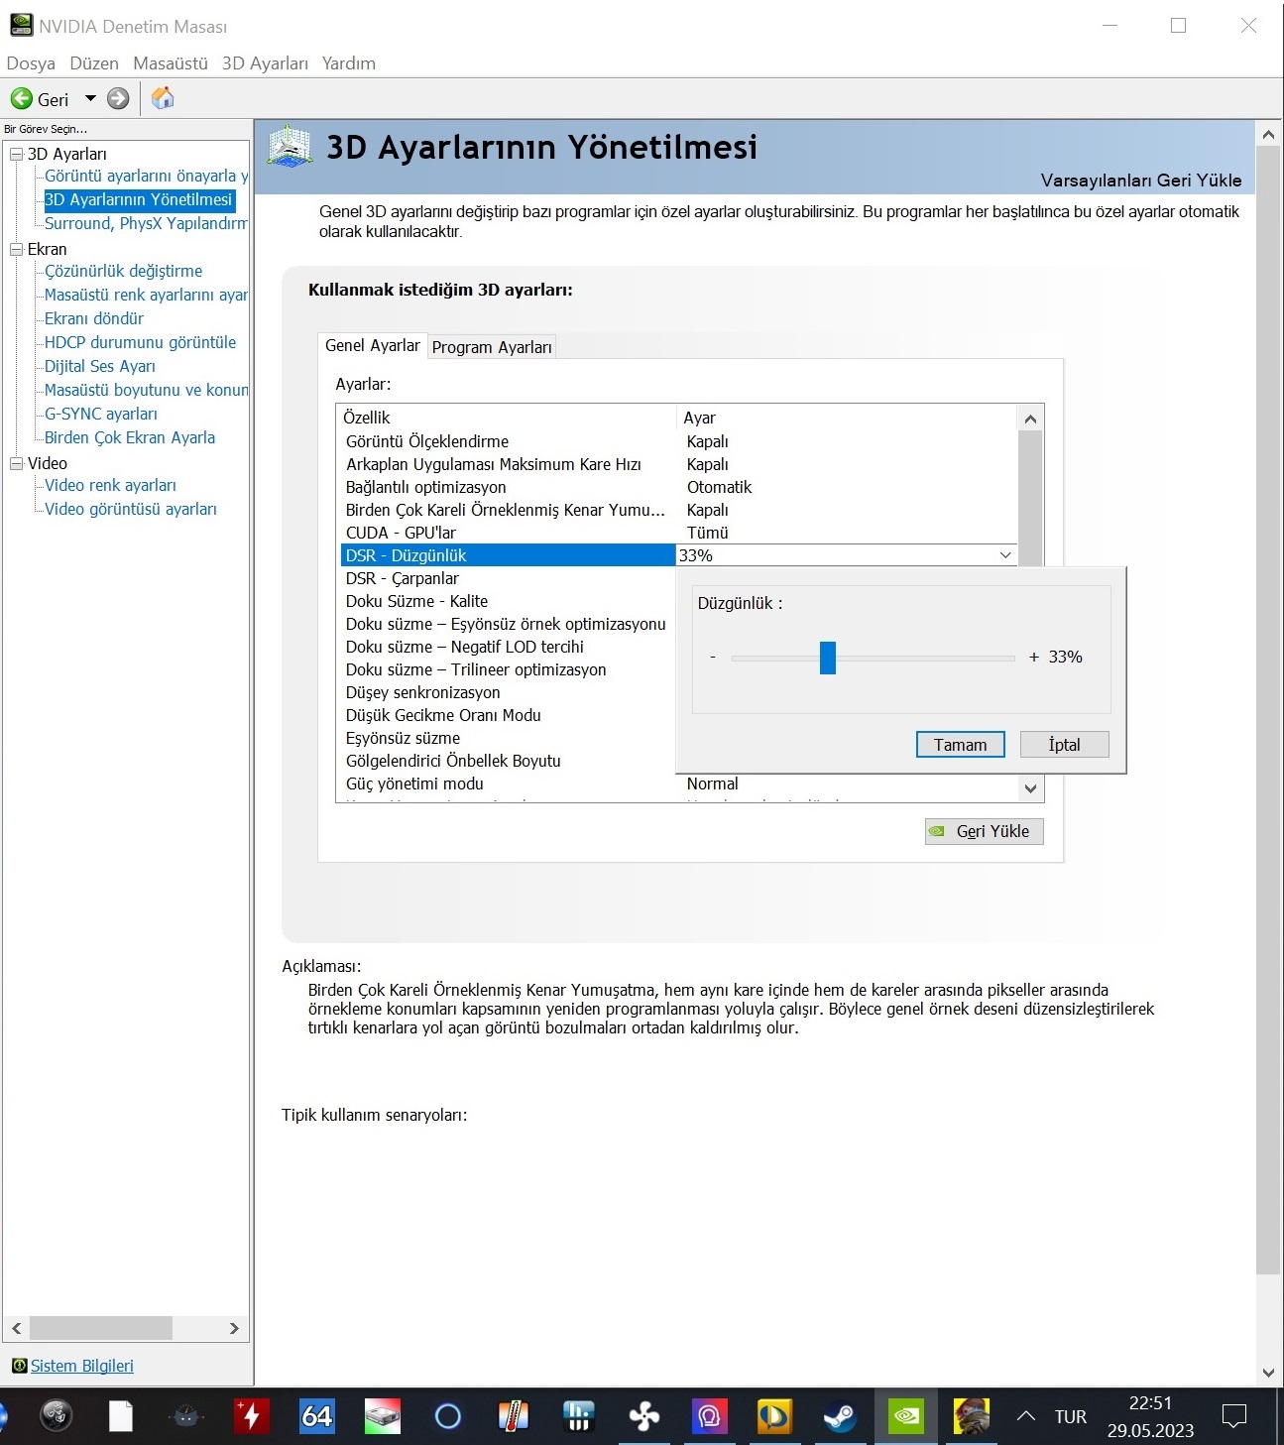Collapse the Ekran tree node
This screenshot has height=1445, width=1284.
[x=16, y=249]
